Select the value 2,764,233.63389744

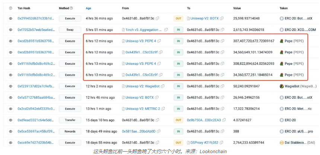[x=248, y=143]
